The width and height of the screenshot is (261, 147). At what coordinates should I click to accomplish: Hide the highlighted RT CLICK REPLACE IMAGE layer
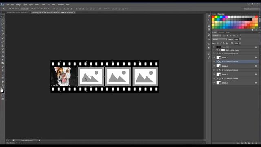214,62
